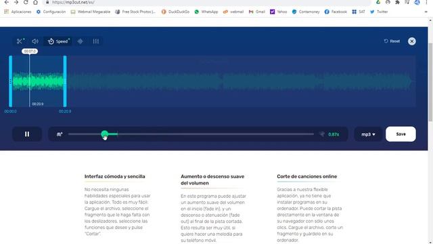The image size is (433, 244).
Task: Open Yahoo bookmark
Action: click(x=279, y=12)
